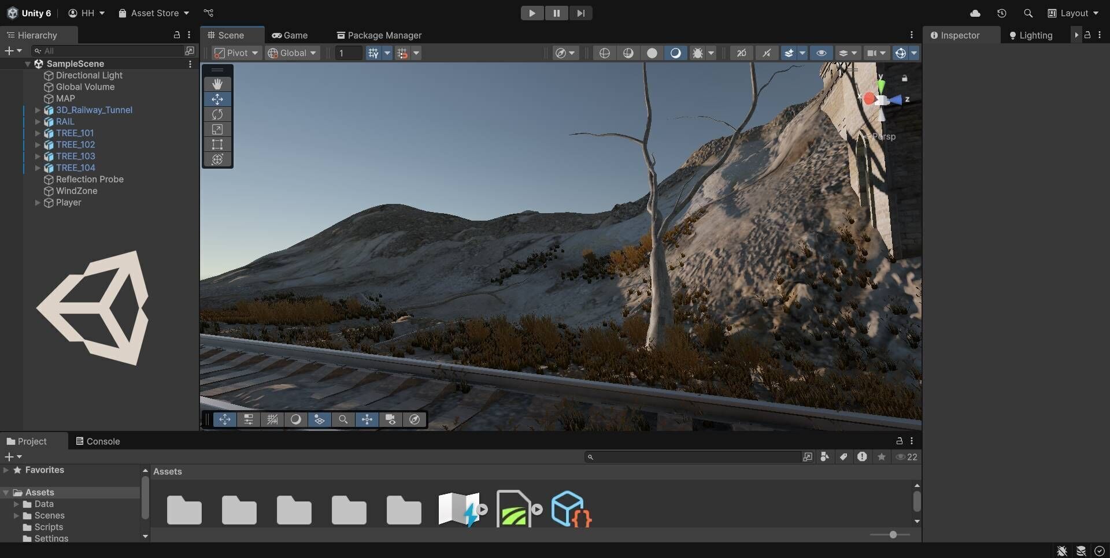
Task: Toggle the Inspector panel lock
Action: coord(1087,35)
